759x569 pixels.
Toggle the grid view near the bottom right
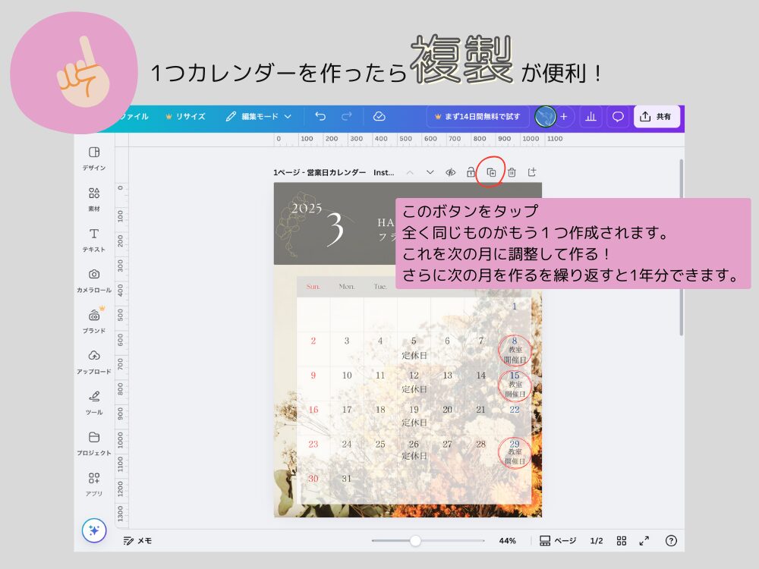tap(621, 540)
